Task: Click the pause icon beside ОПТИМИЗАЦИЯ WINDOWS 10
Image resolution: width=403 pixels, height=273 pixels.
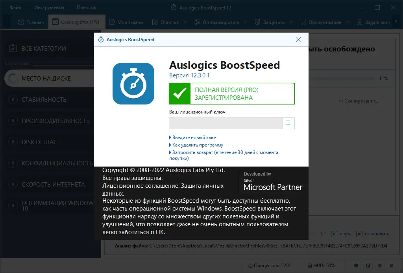Action: tap(13, 205)
